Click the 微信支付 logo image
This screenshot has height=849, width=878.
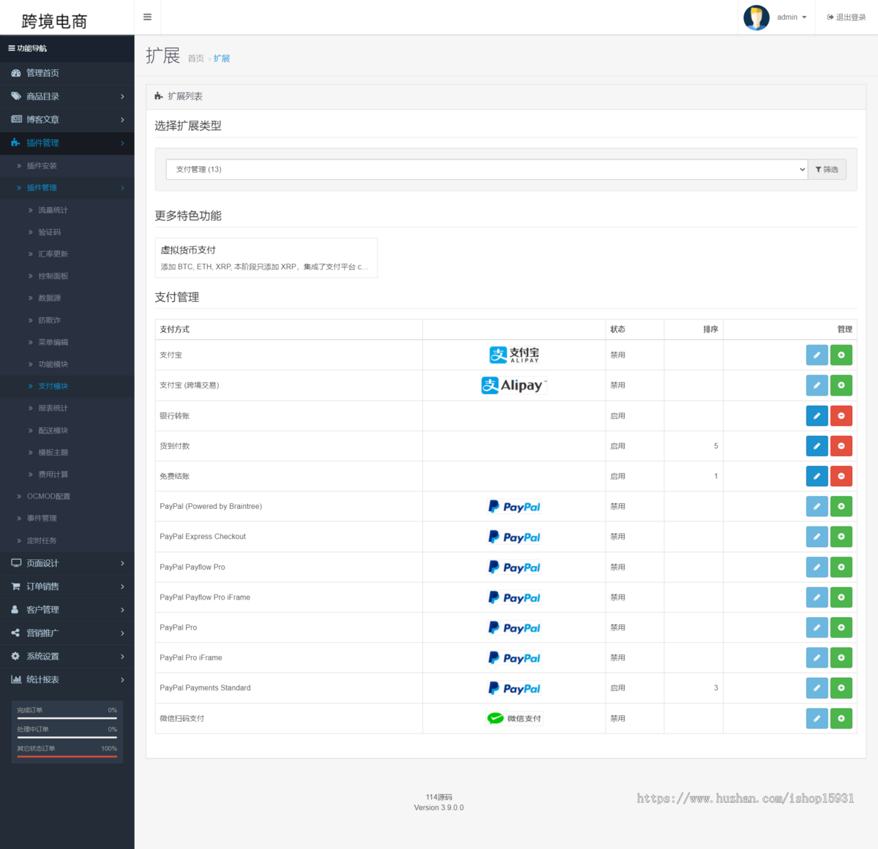(514, 718)
